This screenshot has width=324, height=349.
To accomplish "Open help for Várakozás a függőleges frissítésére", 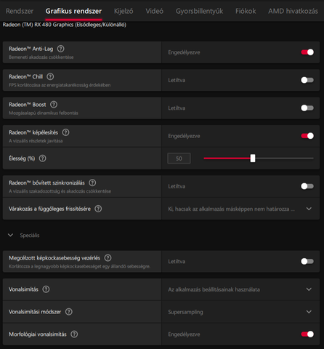I will (x=98, y=209).
